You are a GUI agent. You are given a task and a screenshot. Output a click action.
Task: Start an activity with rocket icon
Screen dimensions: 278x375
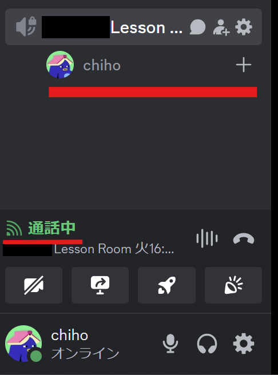pos(166,285)
